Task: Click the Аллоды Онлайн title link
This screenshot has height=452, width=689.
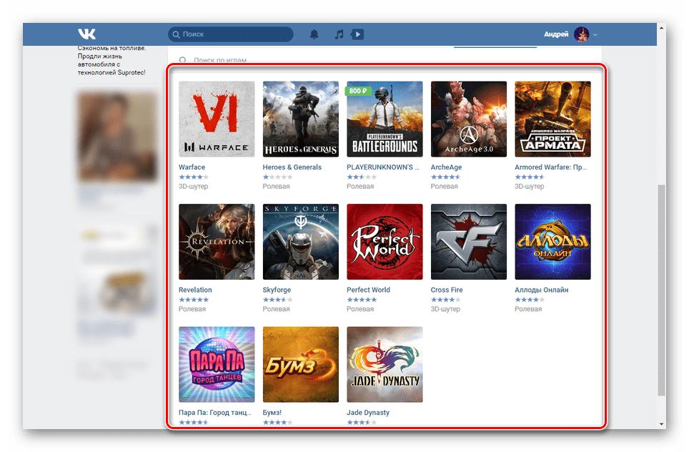Action: [x=541, y=290]
